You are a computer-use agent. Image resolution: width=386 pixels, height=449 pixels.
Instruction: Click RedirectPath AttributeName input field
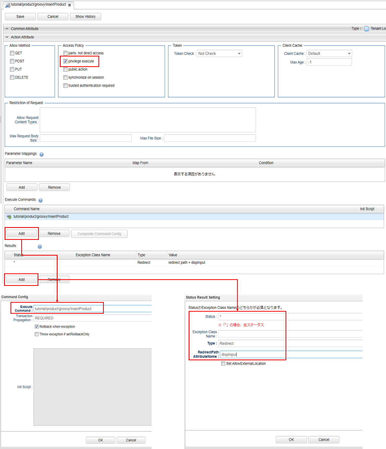tap(291, 354)
